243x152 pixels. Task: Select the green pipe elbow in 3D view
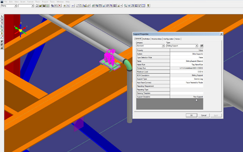[128, 64]
